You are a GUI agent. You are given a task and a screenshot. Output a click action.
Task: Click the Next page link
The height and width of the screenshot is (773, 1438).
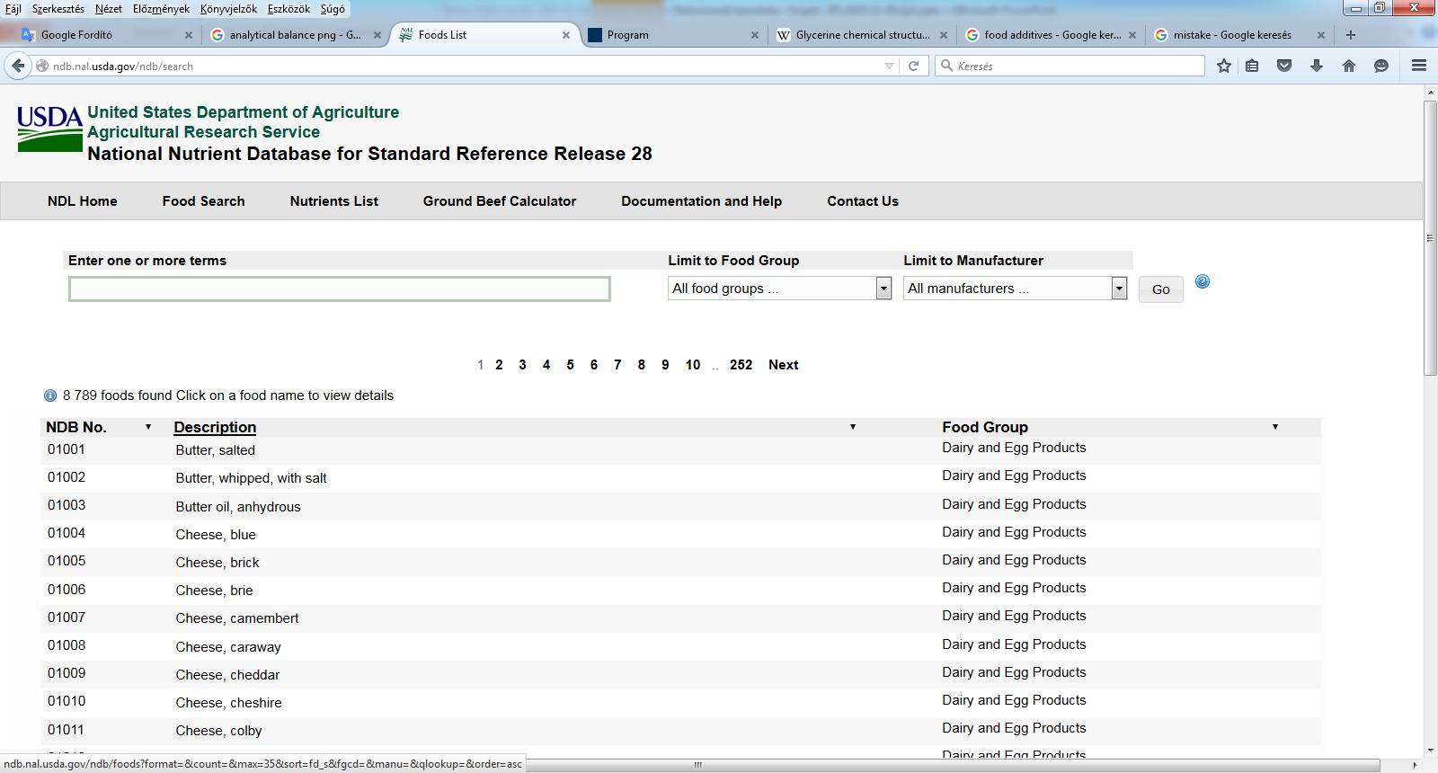(784, 365)
